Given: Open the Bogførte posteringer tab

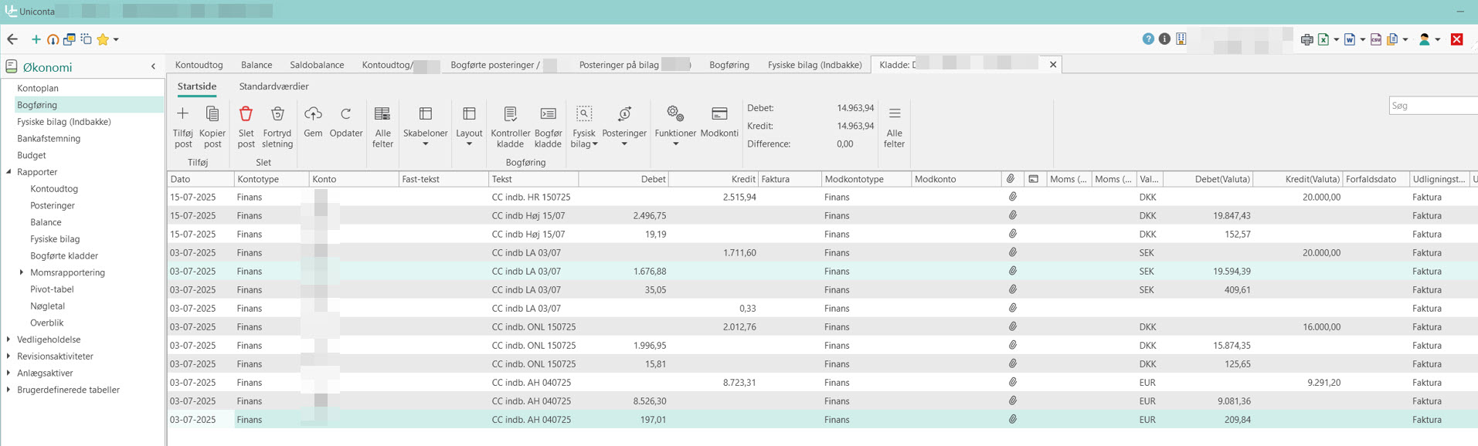Looking at the screenshot, I should point(504,65).
